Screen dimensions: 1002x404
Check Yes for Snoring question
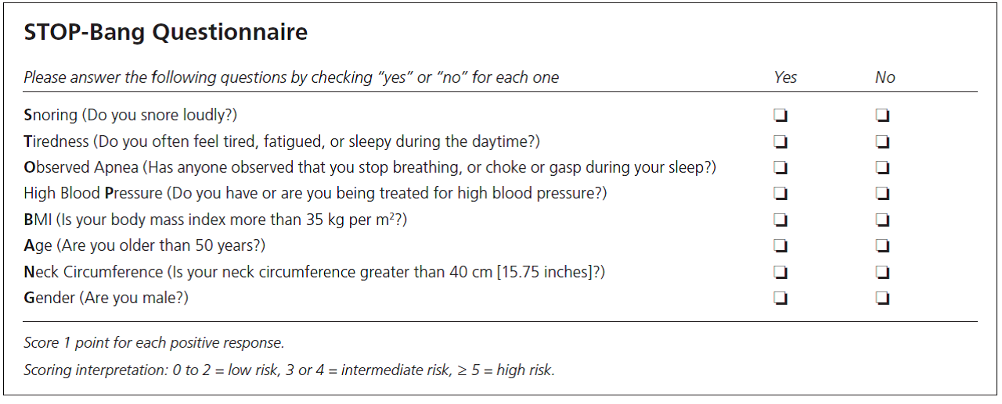(x=780, y=116)
